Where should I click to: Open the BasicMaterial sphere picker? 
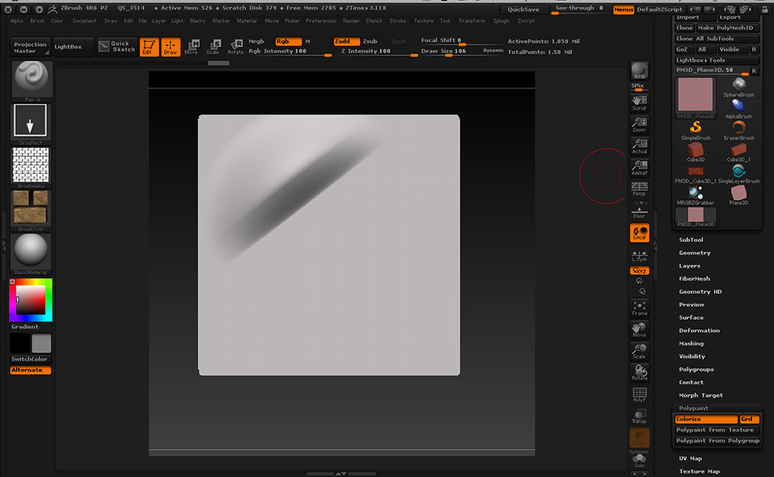coord(31,251)
